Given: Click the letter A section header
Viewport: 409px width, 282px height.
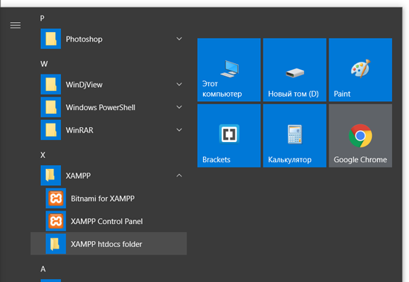Looking at the screenshot, I should (x=43, y=269).
